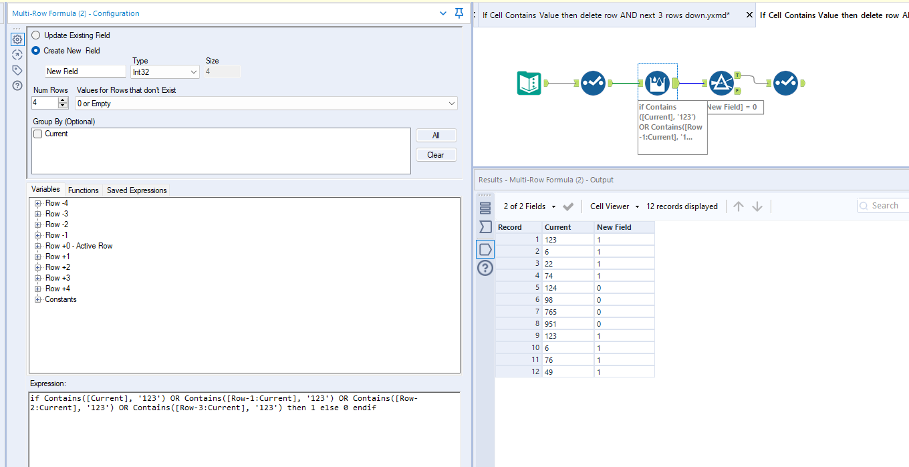Check the Current checkbox in Group By
The height and width of the screenshot is (467, 909).
point(38,134)
